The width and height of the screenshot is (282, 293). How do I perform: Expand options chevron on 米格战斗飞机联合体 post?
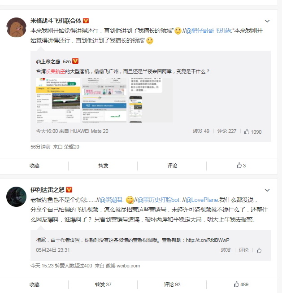pyautogui.click(x=267, y=21)
